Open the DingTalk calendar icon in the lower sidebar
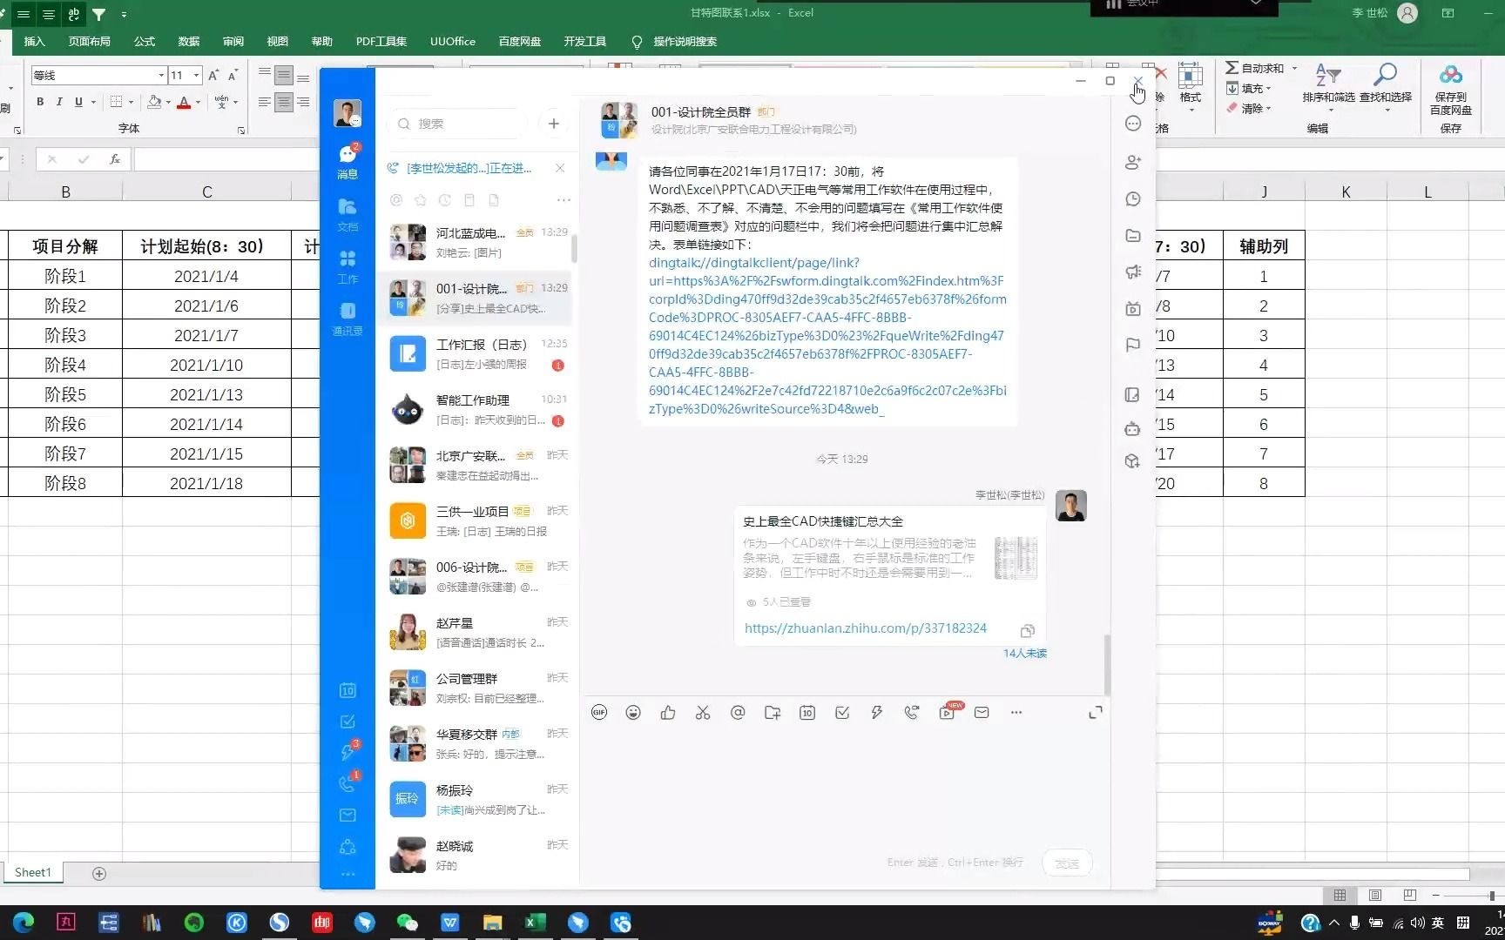 coord(348,690)
